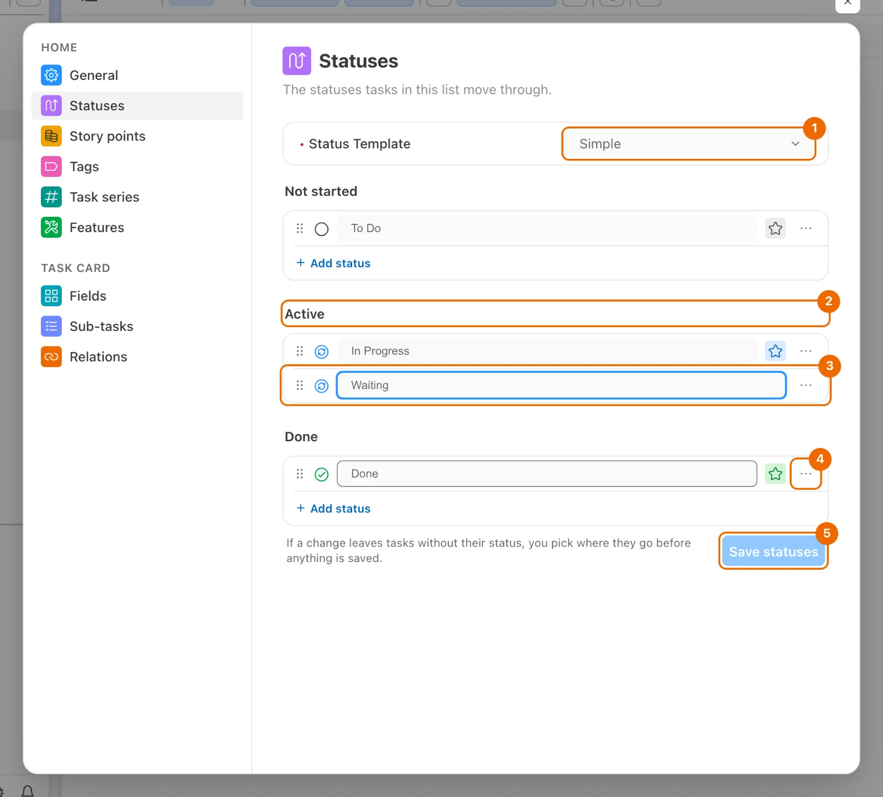Click the In Progress status name field
The height and width of the screenshot is (797, 883).
(547, 351)
